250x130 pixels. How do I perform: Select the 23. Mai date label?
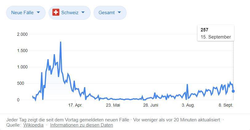pyautogui.click(x=113, y=105)
